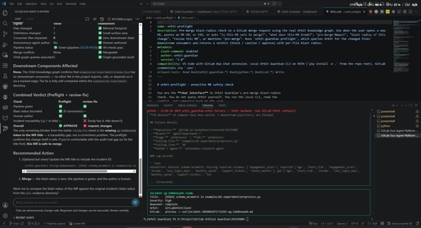Click Preflight checkbox in Pipeline green row
Screen dimensions: 421x228
point(61,106)
